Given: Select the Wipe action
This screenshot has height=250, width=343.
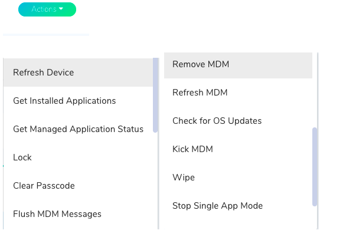Looking at the screenshot, I should click(x=238, y=177).
